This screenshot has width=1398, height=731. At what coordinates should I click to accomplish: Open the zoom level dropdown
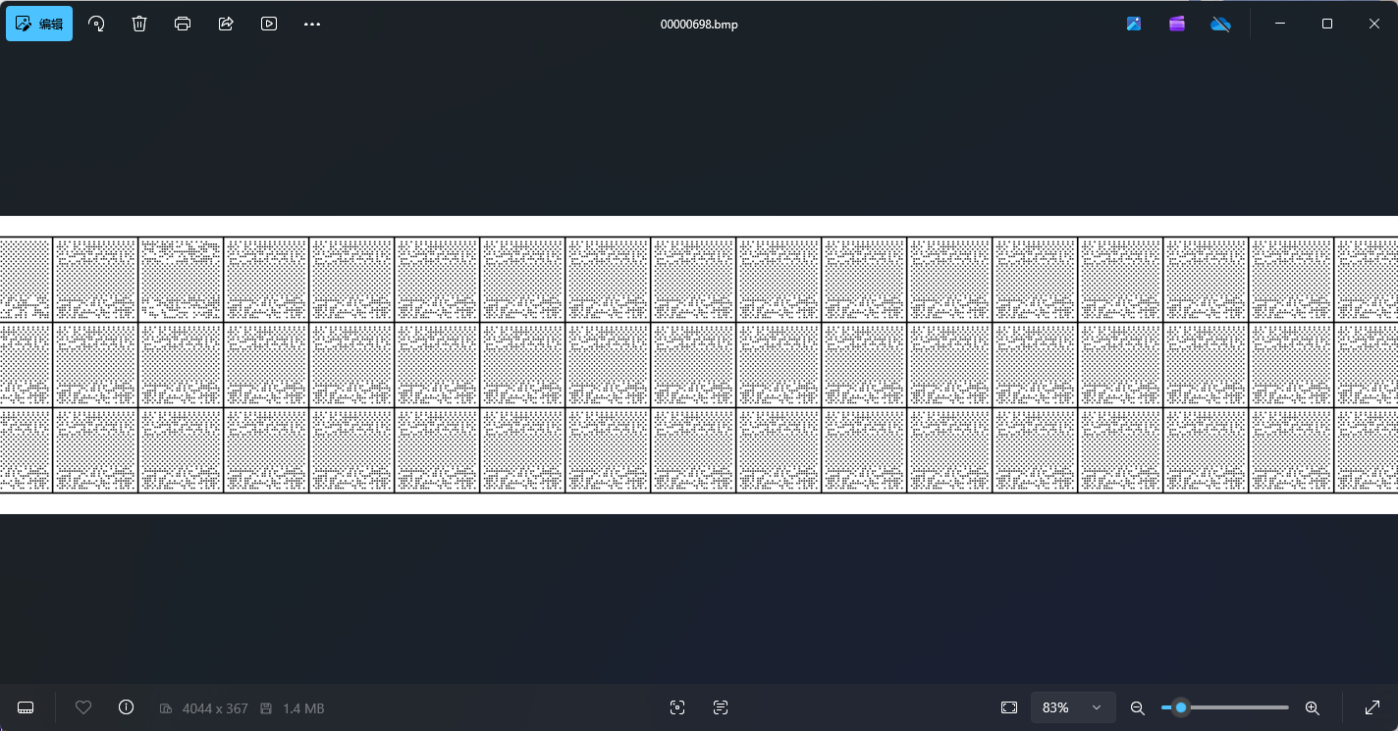click(x=1073, y=707)
